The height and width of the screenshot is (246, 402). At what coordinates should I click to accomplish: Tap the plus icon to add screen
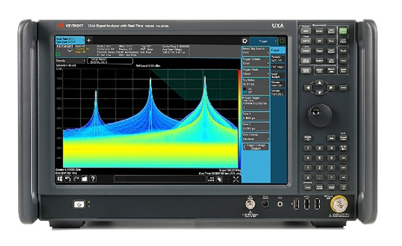click(x=89, y=40)
